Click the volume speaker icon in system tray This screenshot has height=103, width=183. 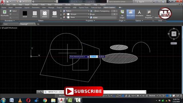tap(160, 100)
